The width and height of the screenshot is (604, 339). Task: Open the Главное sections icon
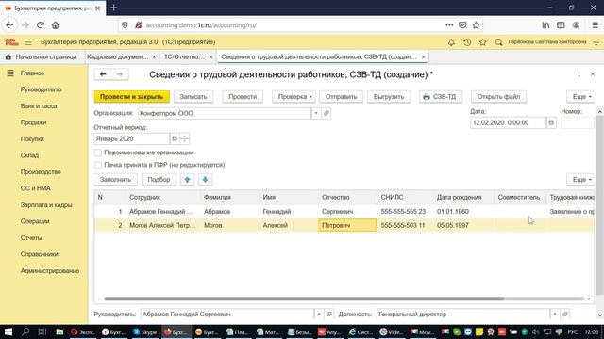pyautogui.click(x=10, y=73)
